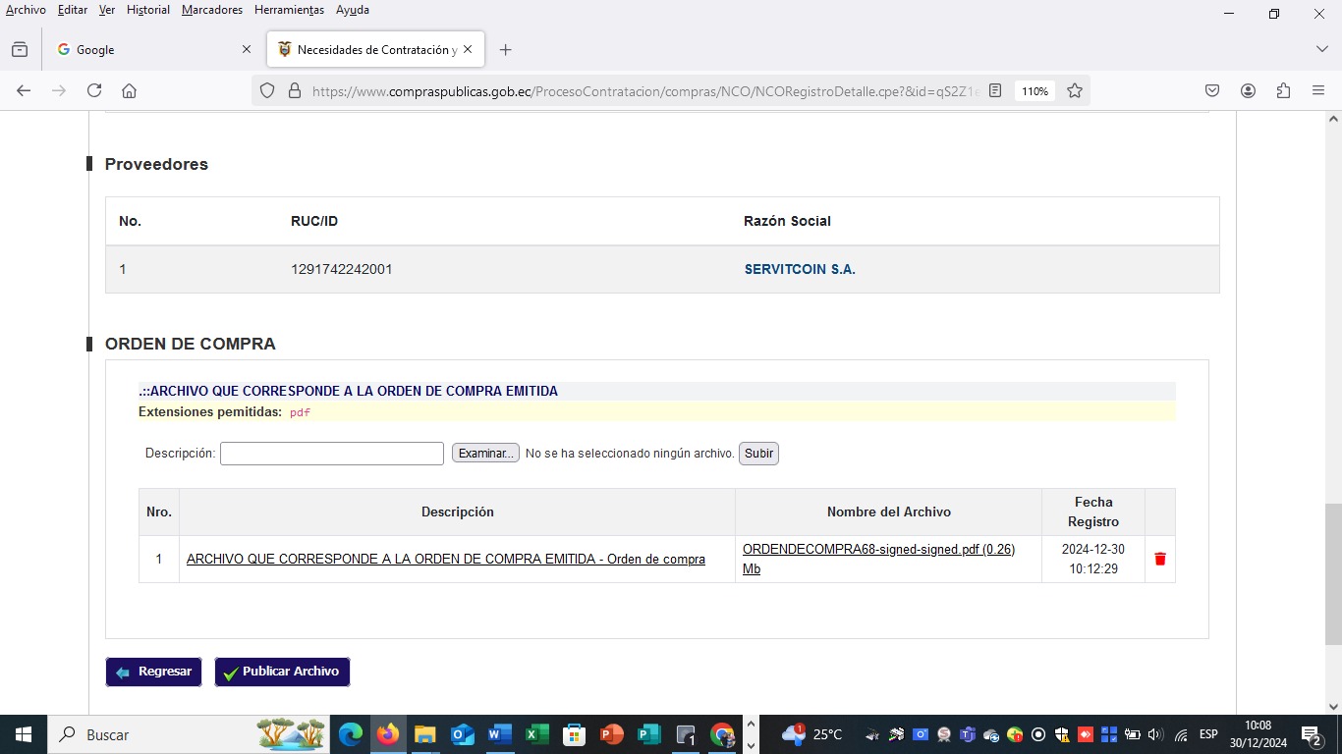Screen dimensions: 1342x754
Task: Open the Historial menu
Action: pos(148,10)
